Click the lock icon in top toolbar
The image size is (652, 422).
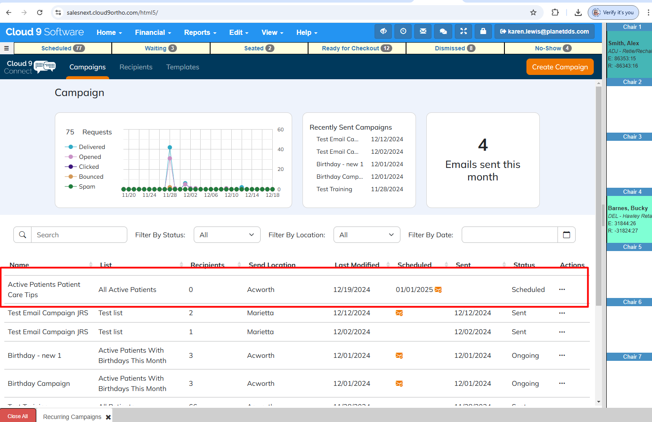point(483,31)
